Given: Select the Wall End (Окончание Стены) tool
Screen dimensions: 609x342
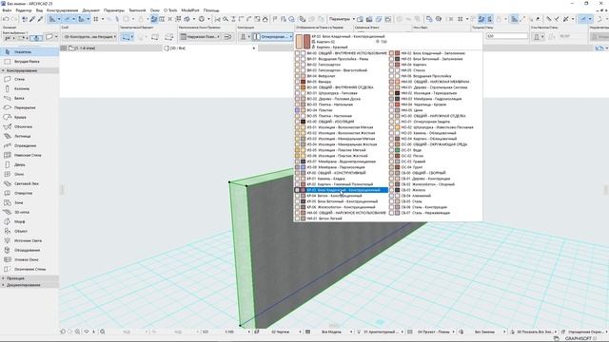Looking at the screenshot, I should click(x=29, y=269).
